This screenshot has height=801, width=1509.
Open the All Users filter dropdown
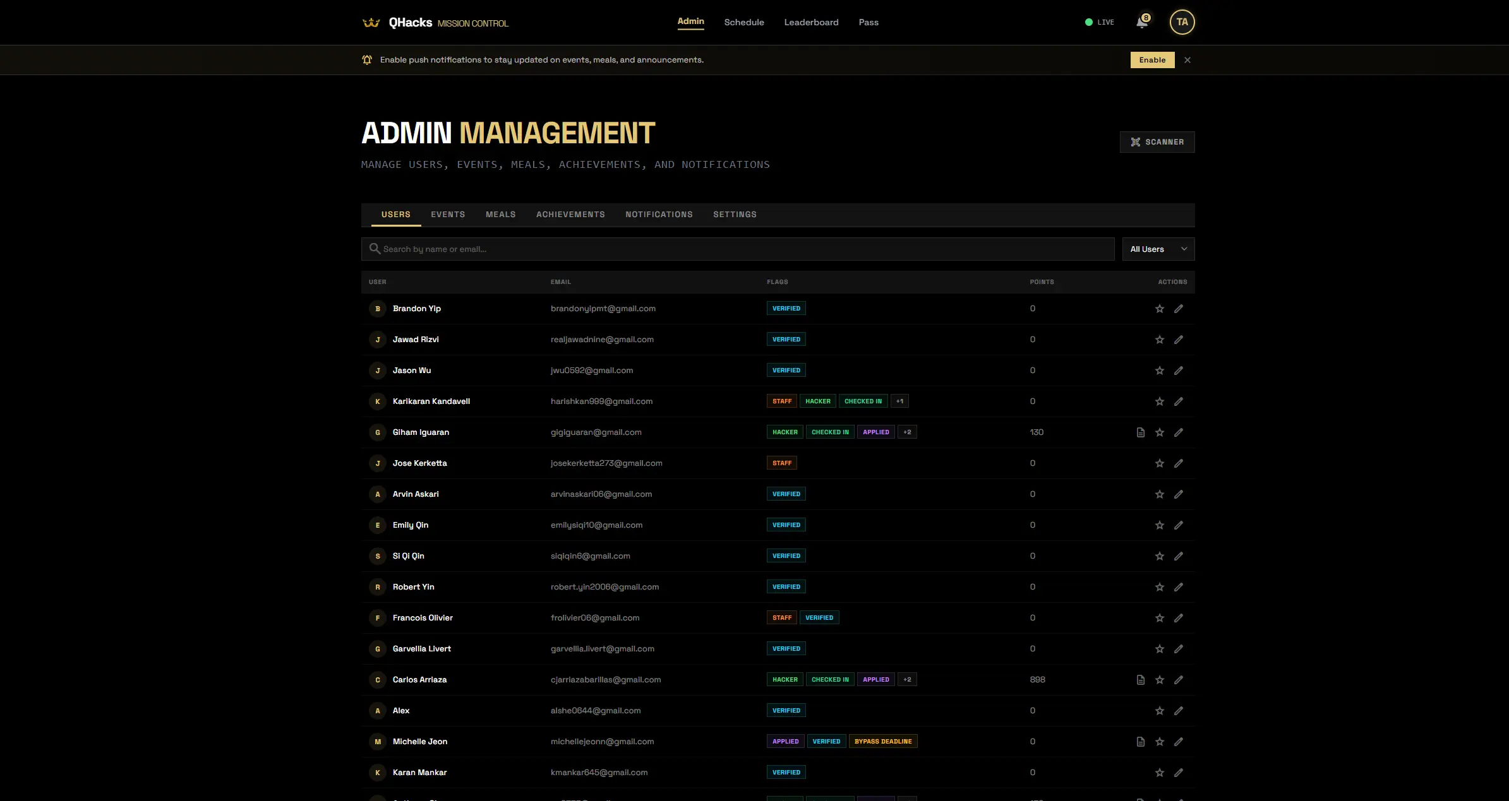1158,249
